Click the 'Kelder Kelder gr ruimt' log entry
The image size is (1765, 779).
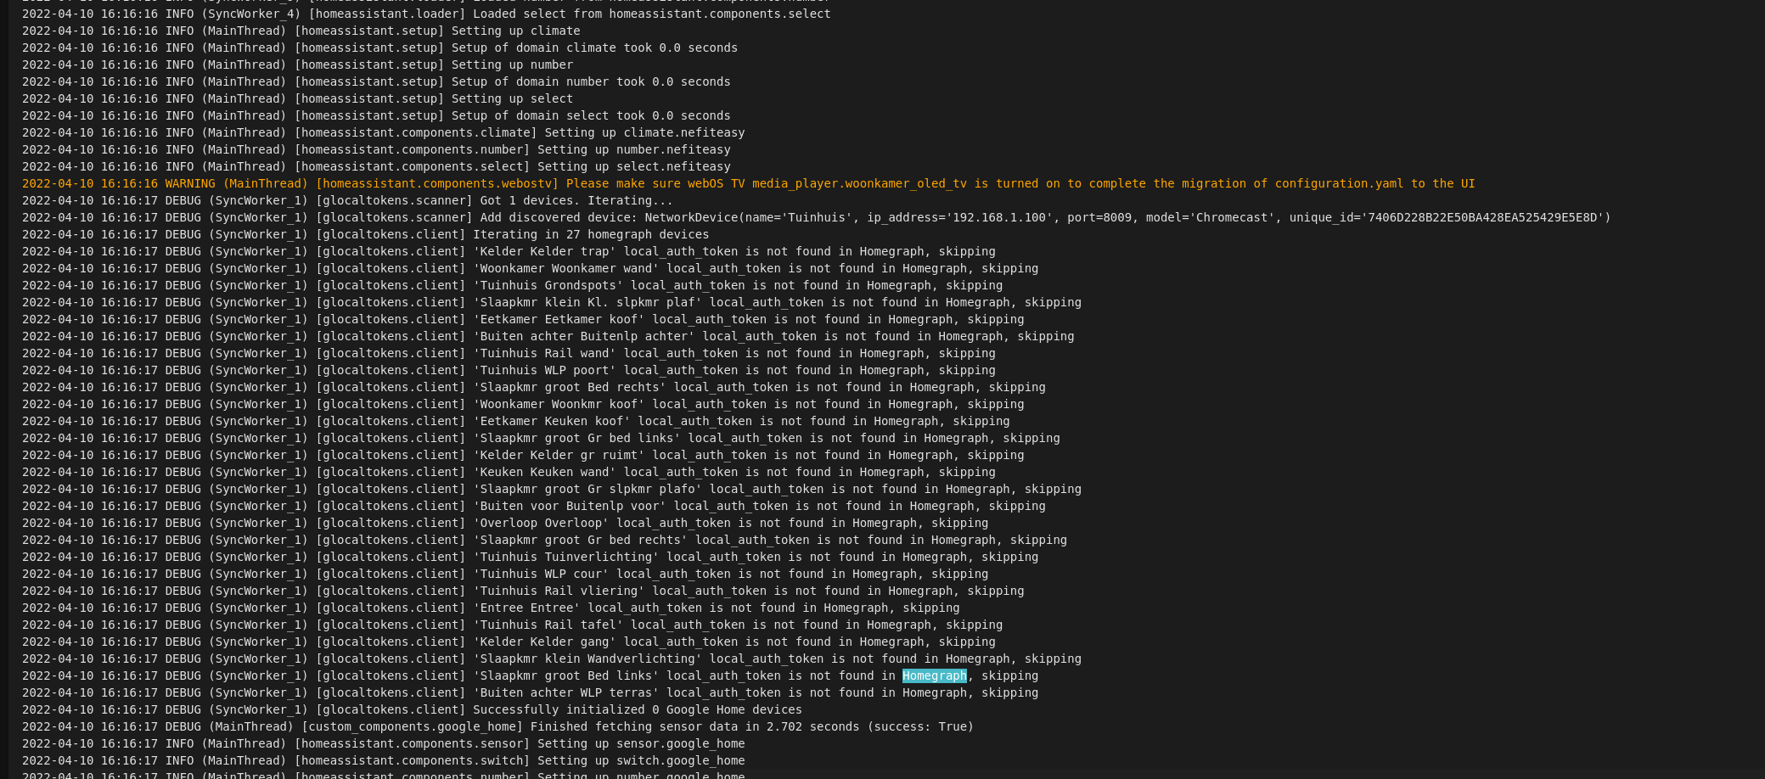click(523, 456)
